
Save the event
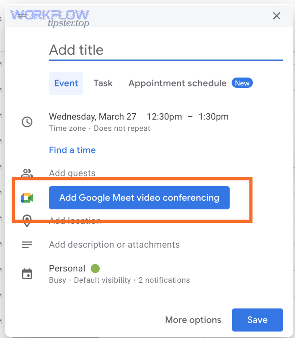click(x=257, y=320)
